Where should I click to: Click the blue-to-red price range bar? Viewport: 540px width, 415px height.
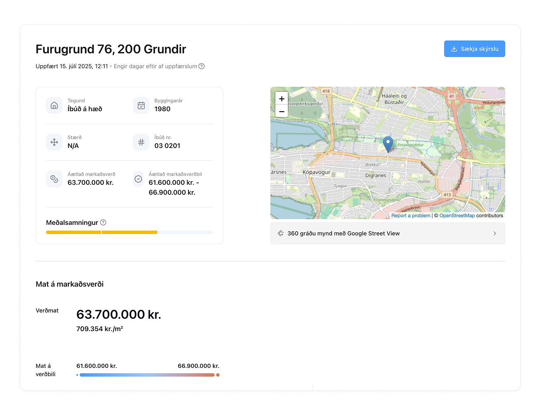pos(147,375)
